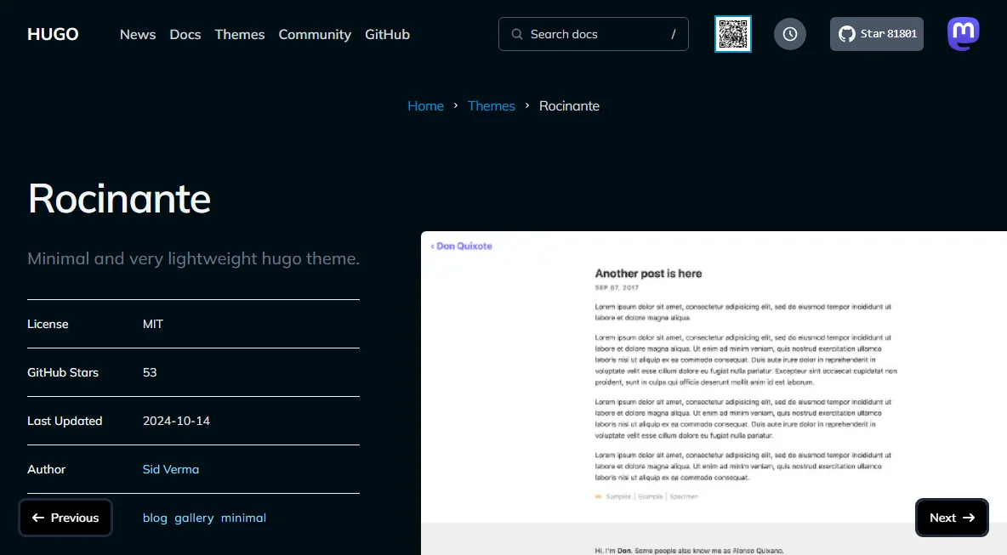Open the Mastodon icon link
Screen dimensions: 1007x555
coord(964,33)
